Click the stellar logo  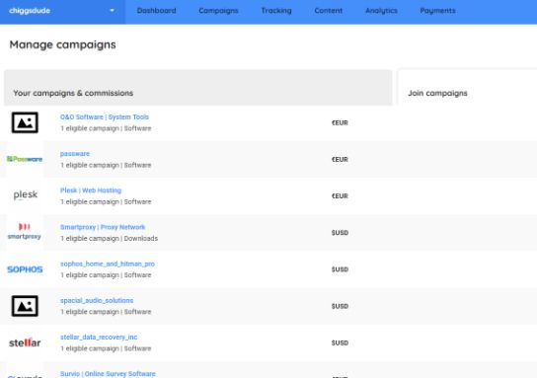pyautogui.click(x=25, y=342)
